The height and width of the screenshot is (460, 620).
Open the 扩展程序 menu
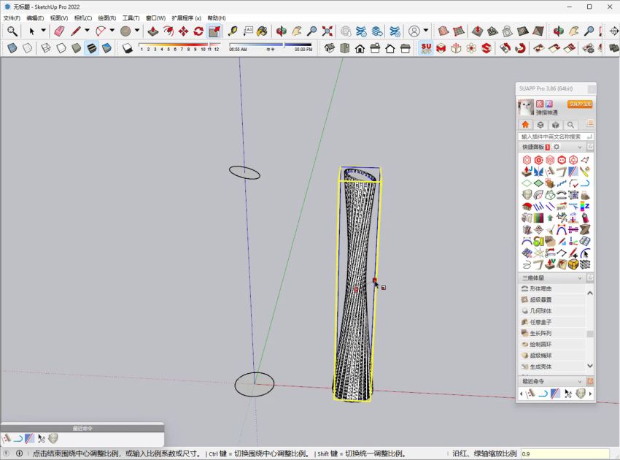click(187, 18)
